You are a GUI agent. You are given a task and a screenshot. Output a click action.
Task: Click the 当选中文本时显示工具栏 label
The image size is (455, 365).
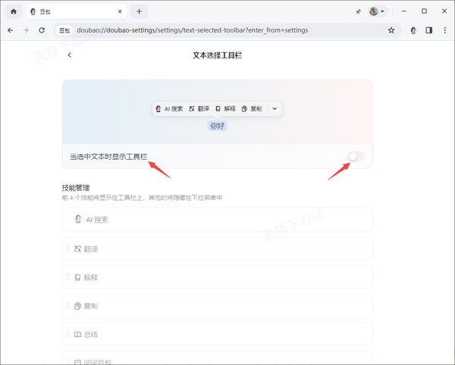coord(108,157)
